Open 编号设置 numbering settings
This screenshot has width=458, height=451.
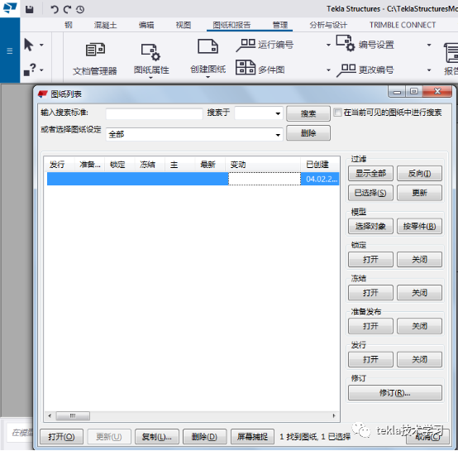click(365, 44)
